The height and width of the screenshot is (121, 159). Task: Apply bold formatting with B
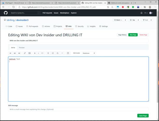tap(35, 53)
